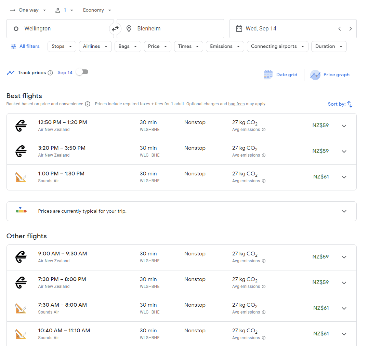The image size is (368, 346).
Task: Open the Economy cabin class selector
Action: (x=97, y=10)
